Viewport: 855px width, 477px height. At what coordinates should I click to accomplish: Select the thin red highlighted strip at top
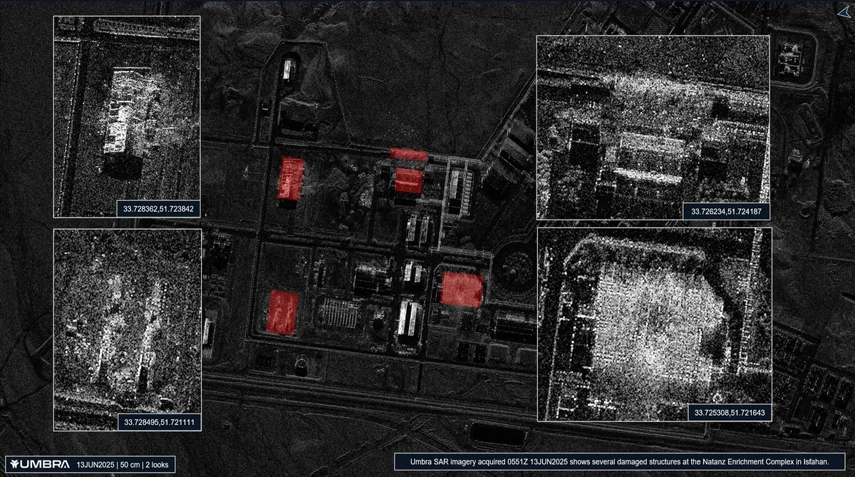pyautogui.click(x=408, y=153)
